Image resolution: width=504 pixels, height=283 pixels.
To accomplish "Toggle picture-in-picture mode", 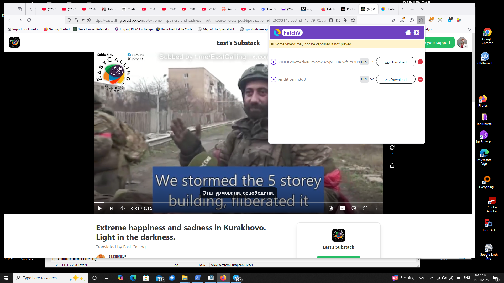I will tap(354, 208).
